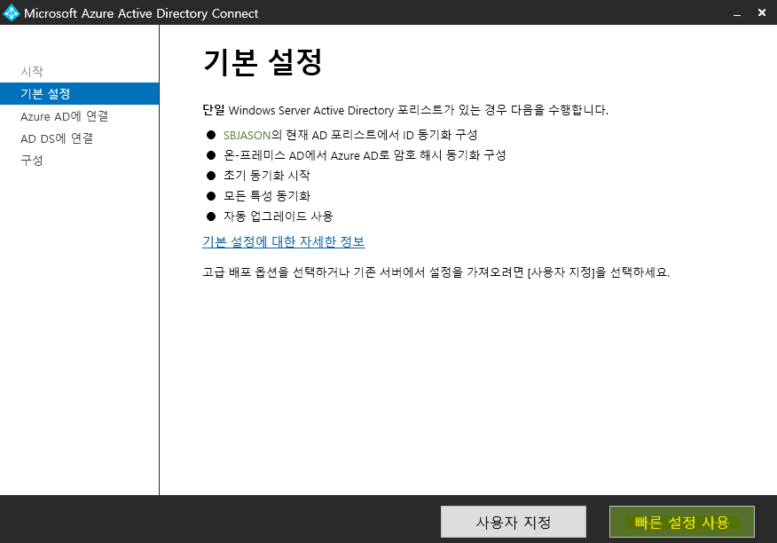Minimize the Azure AD Connect window
The width and height of the screenshot is (777, 543).
(x=737, y=13)
